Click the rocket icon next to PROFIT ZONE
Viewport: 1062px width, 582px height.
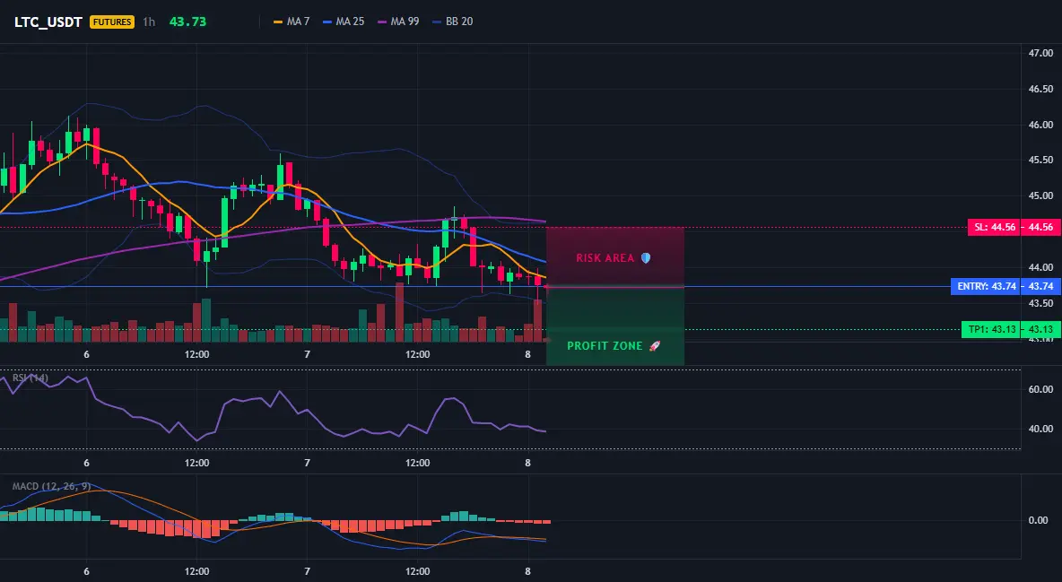click(x=654, y=345)
